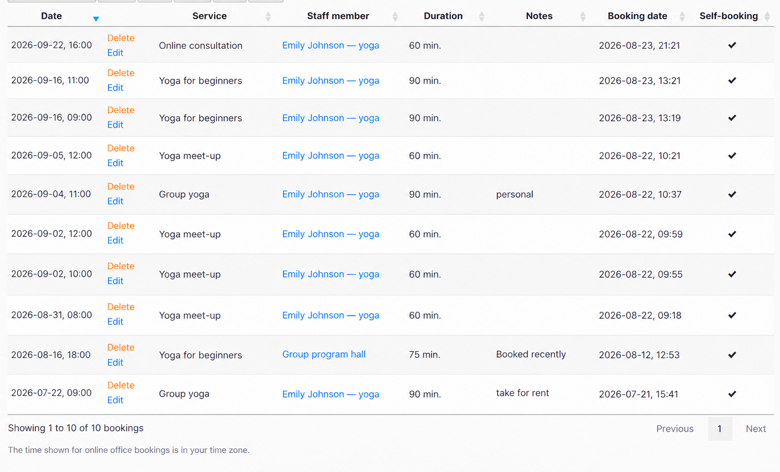Screen dimensions: 780x472
Task: Click booking date 2026-08-12, 12:53
Action: [x=639, y=355]
